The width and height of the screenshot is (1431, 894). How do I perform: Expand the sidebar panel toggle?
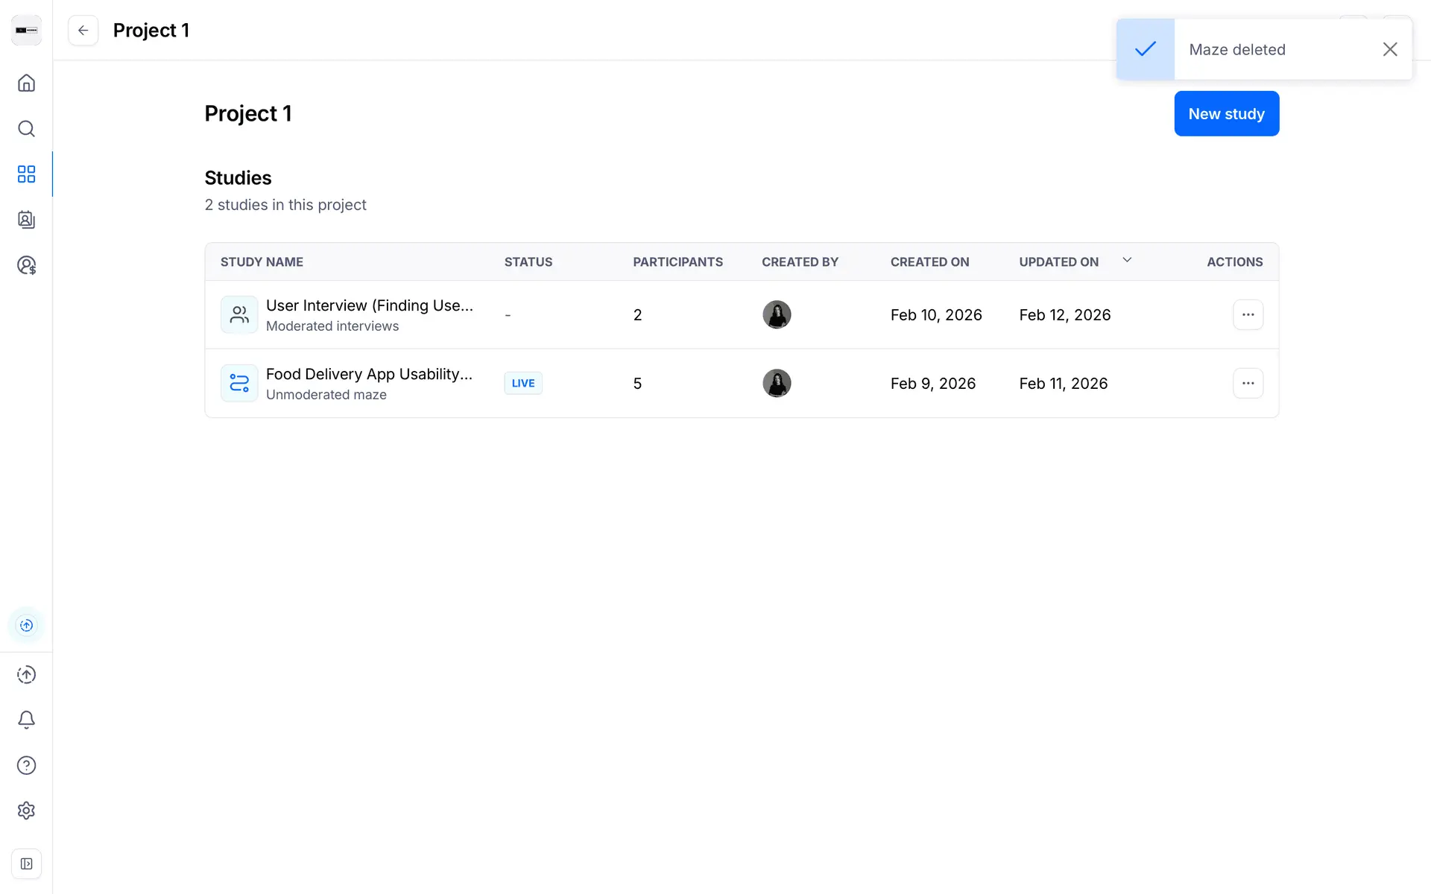coord(26,864)
